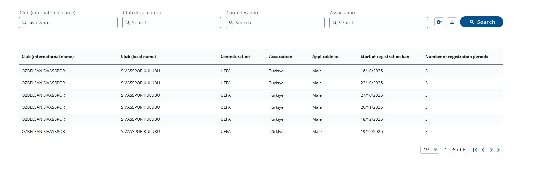Image resolution: width=543 pixels, height=186 pixels.
Task: Focus the Confederation search input
Action: click(x=278, y=23)
